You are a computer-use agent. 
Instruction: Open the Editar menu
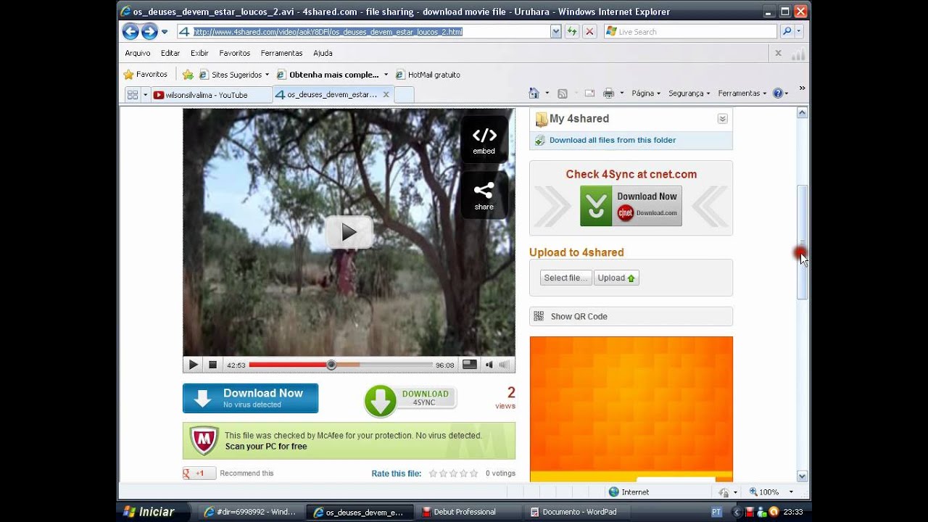[170, 53]
